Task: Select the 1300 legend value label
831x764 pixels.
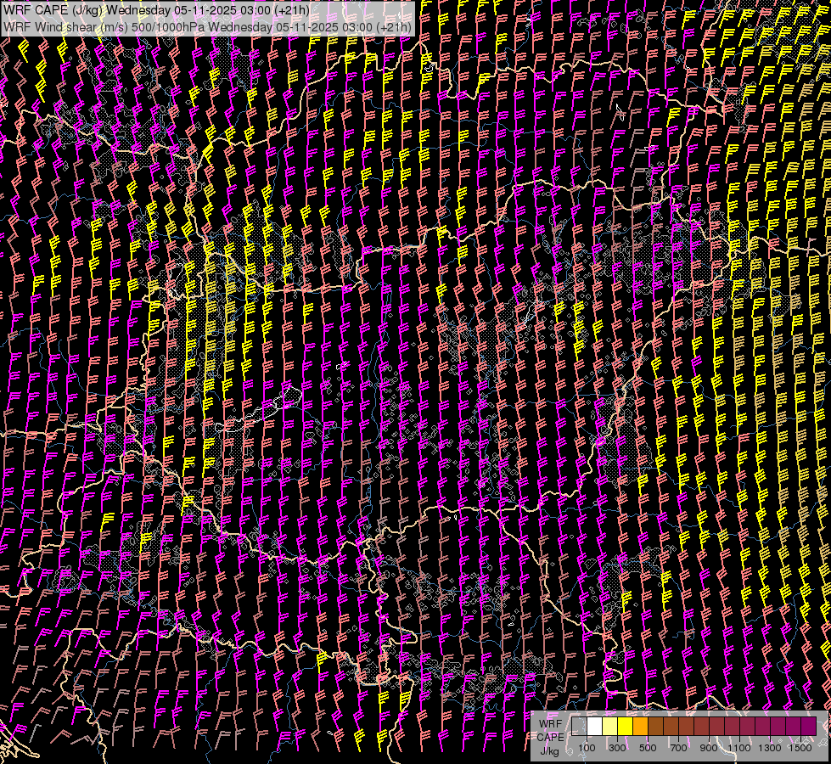Action: 770,748
